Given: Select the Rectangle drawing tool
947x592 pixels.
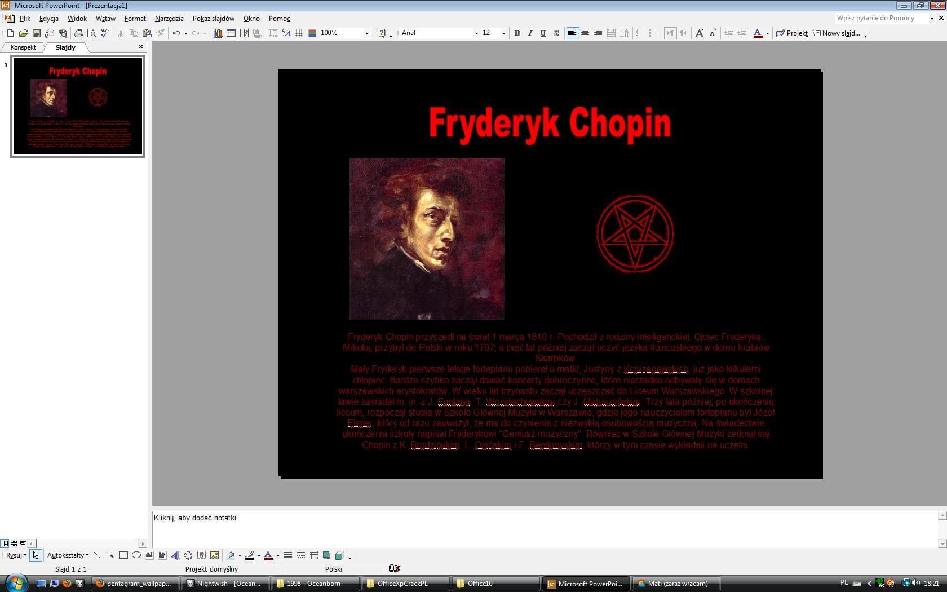Looking at the screenshot, I should pyautogui.click(x=123, y=555).
